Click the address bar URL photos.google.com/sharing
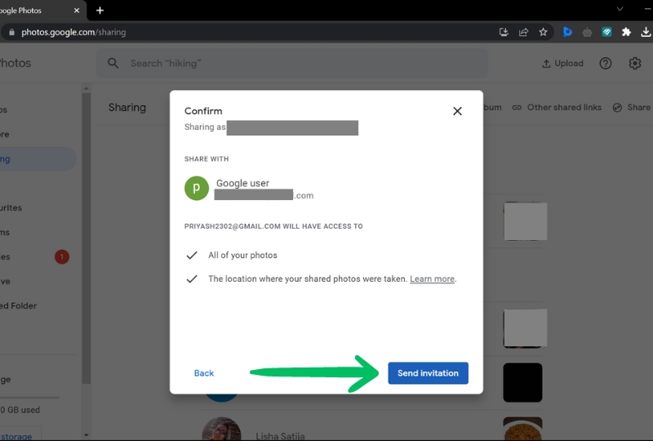The height and width of the screenshot is (441, 653). click(x=73, y=32)
